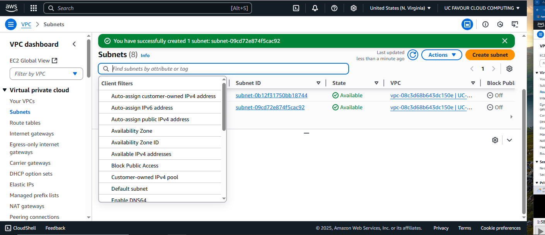Open Route tables in sidebar
This screenshot has width=545, height=235.
pos(25,123)
